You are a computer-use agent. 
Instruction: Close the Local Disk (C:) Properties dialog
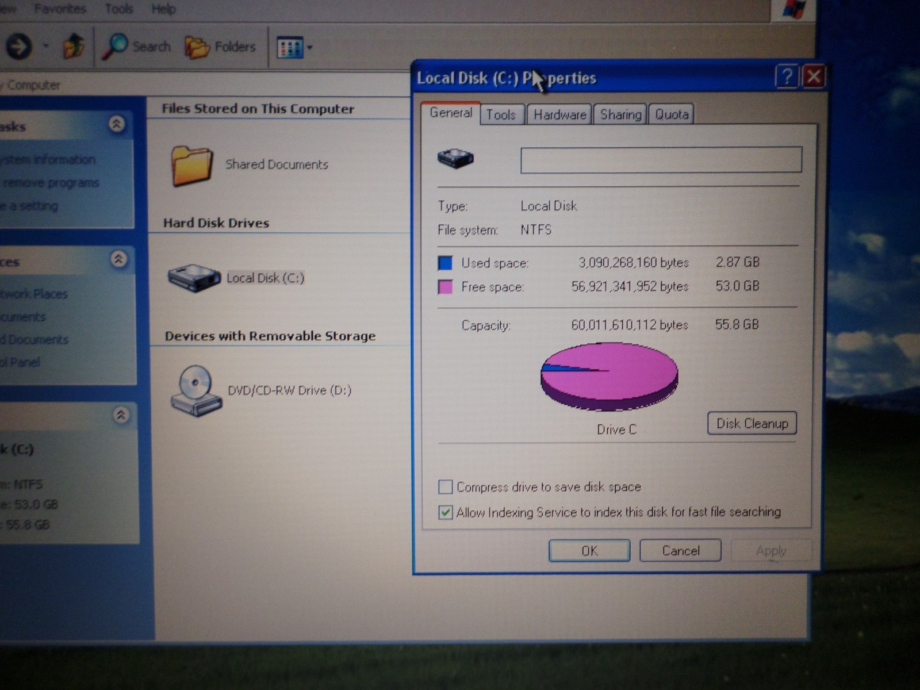pos(814,76)
